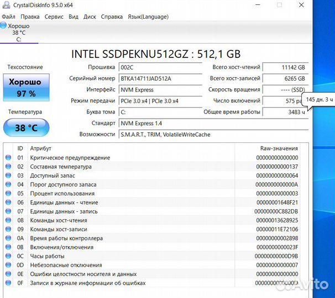Click the status icon for attribute 03

click(8, 175)
